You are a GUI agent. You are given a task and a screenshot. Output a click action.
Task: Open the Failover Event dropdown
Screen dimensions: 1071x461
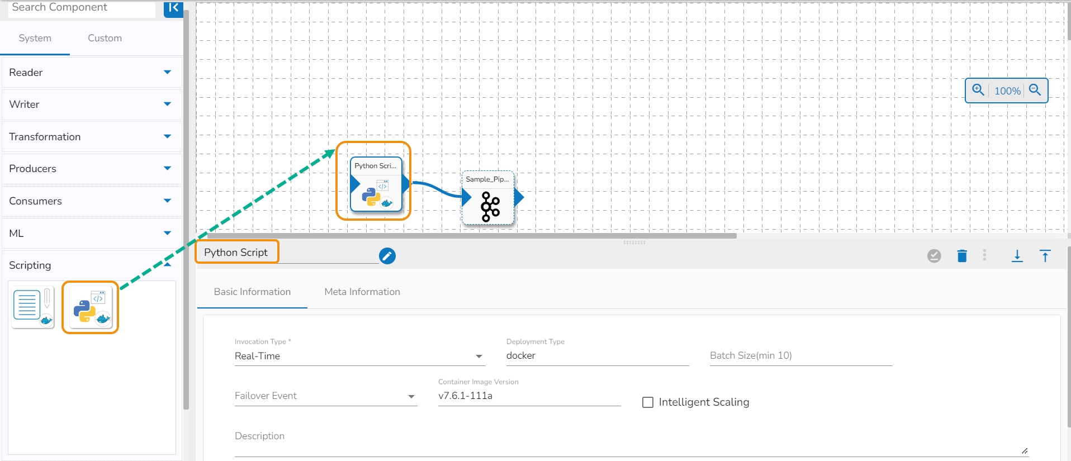[x=326, y=396]
